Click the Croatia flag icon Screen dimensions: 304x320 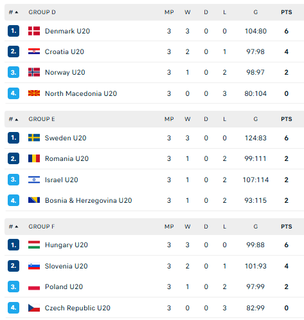pyautogui.click(x=34, y=52)
